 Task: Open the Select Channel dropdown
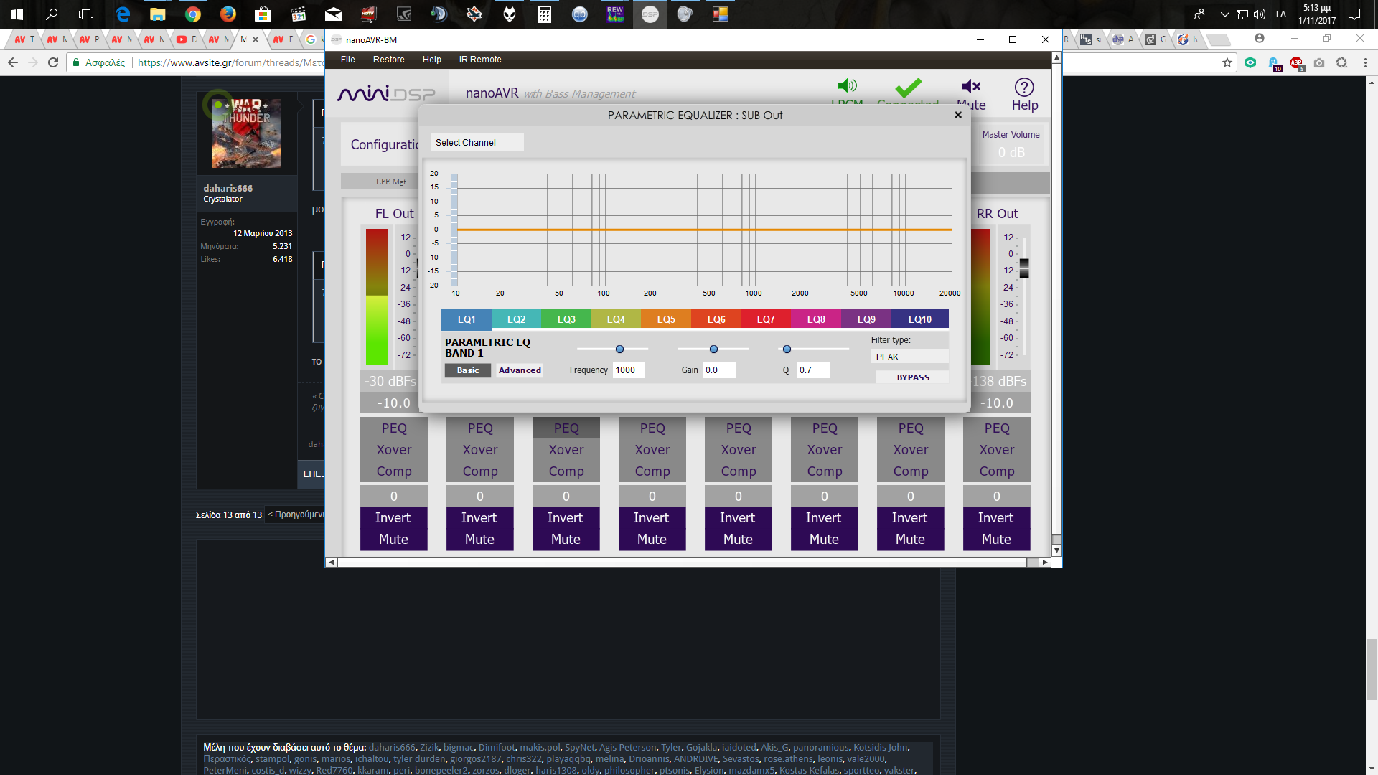tap(477, 143)
